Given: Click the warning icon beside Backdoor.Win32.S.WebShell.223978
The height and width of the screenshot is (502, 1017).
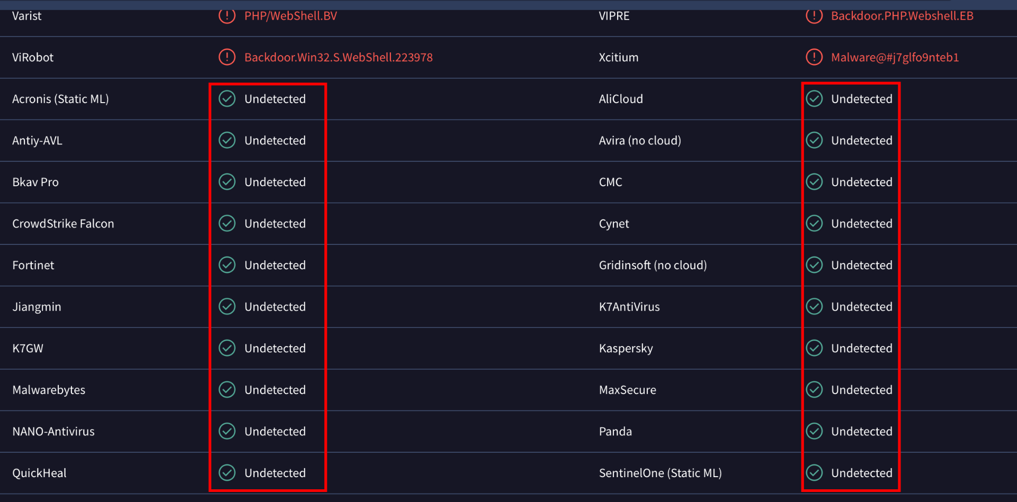Looking at the screenshot, I should tap(227, 57).
